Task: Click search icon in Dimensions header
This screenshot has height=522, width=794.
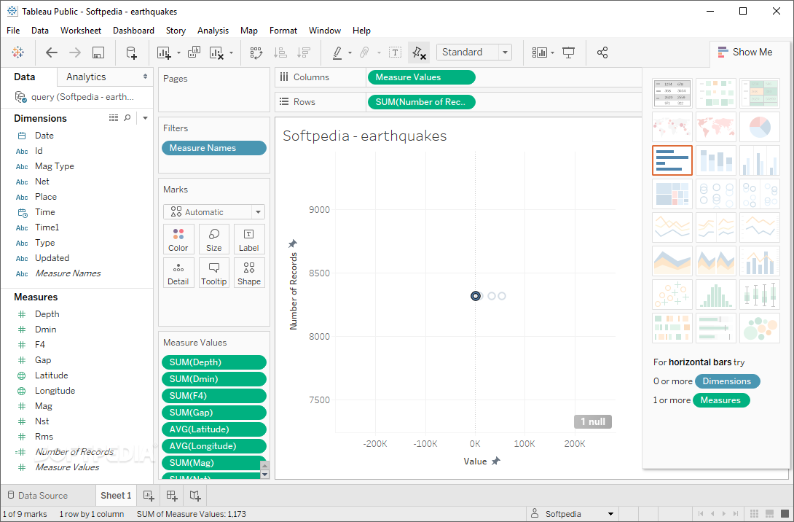Action: click(127, 117)
